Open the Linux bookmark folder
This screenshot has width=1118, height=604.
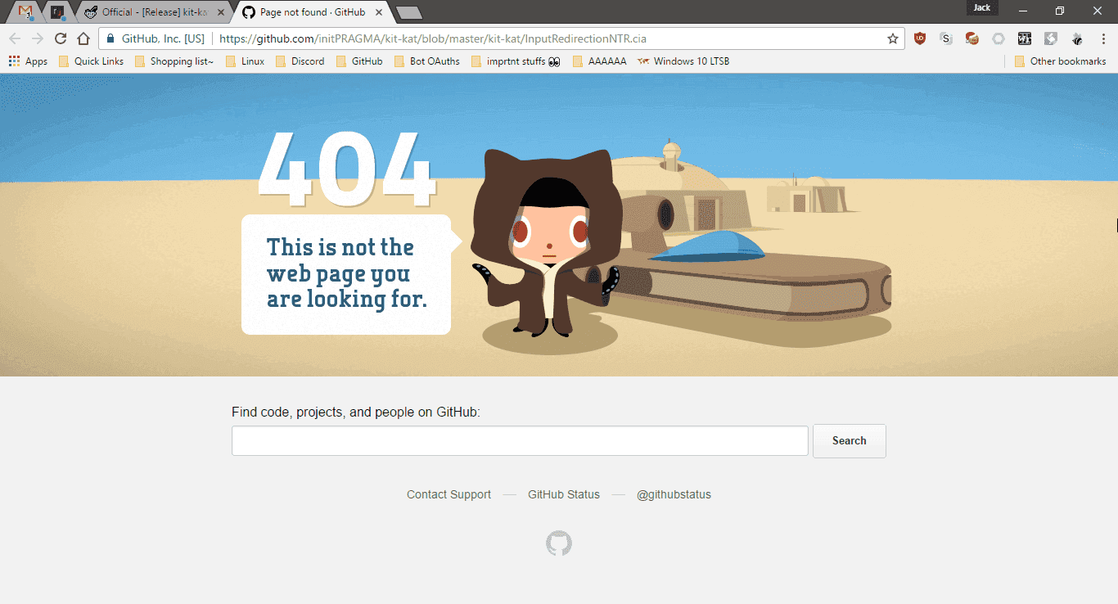click(245, 61)
